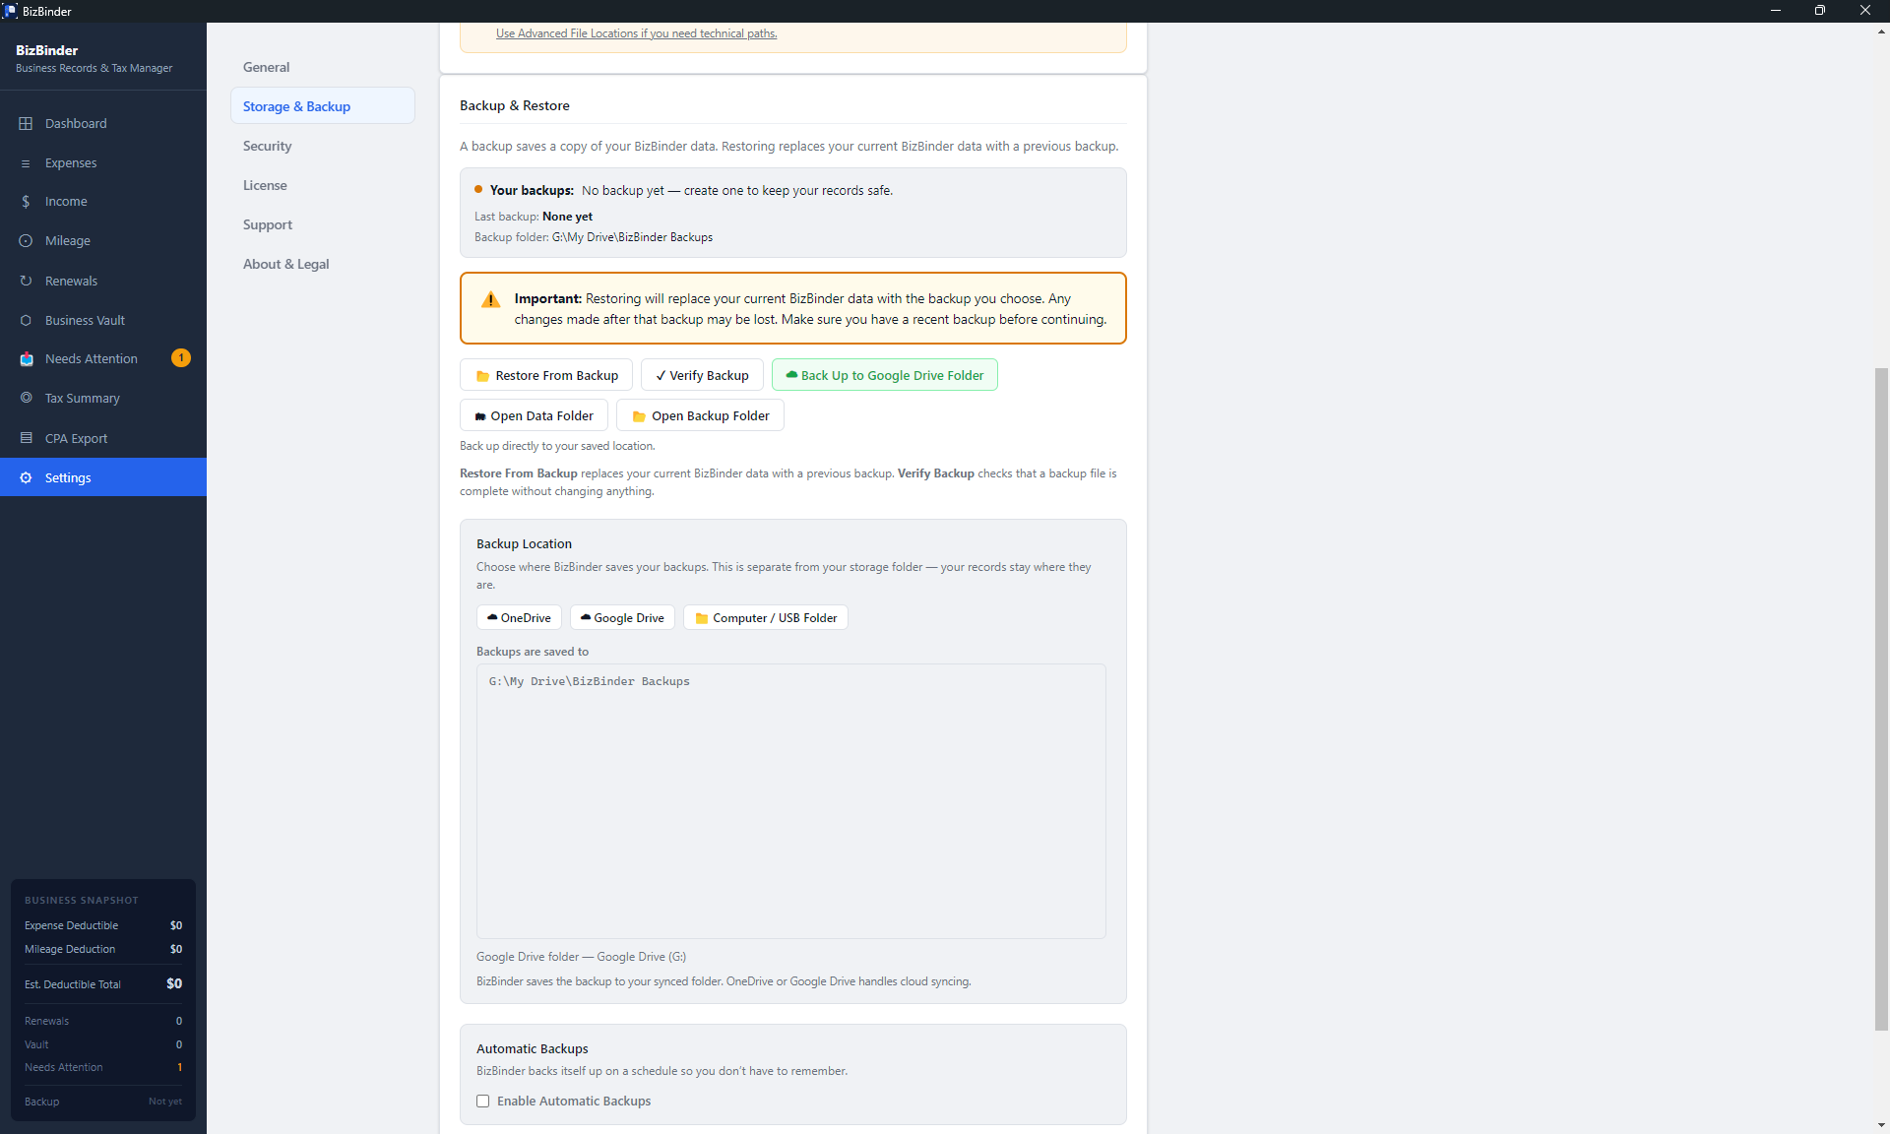
Task: Click the Renewals refresh icon
Action: tap(26, 281)
